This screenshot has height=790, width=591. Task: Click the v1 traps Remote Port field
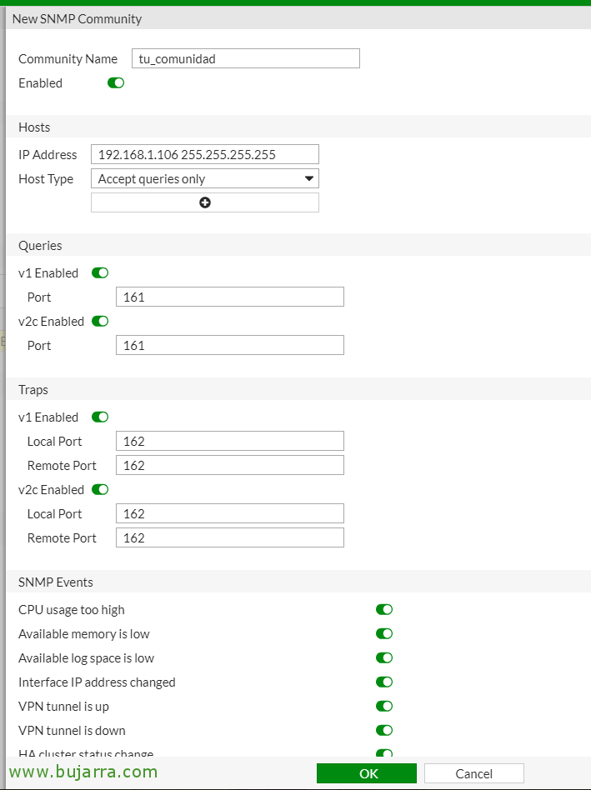pyautogui.click(x=230, y=465)
